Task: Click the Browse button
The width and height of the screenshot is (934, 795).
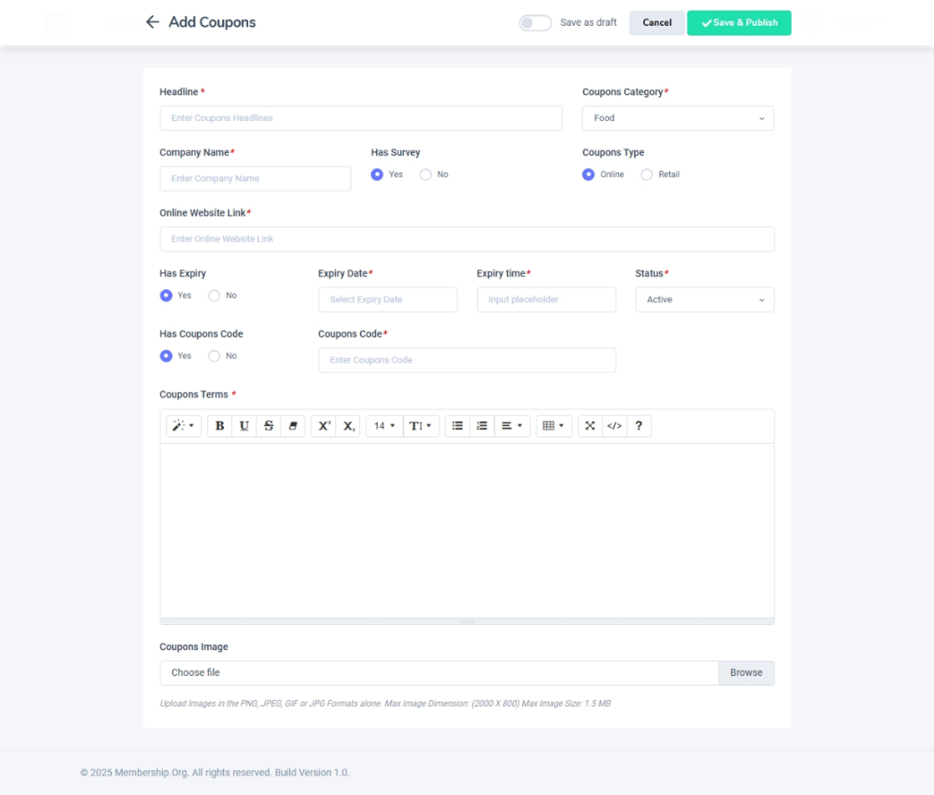Action: click(745, 673)
